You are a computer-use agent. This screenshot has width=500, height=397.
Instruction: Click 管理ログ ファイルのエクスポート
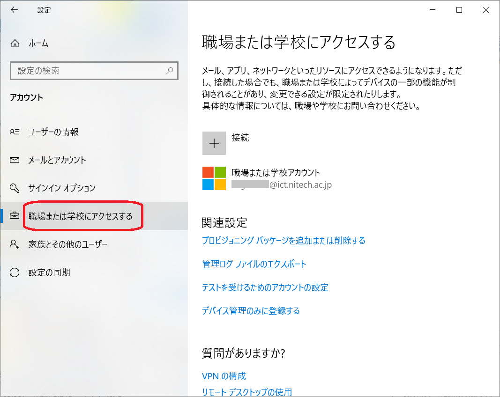click(x=254, y=264)
